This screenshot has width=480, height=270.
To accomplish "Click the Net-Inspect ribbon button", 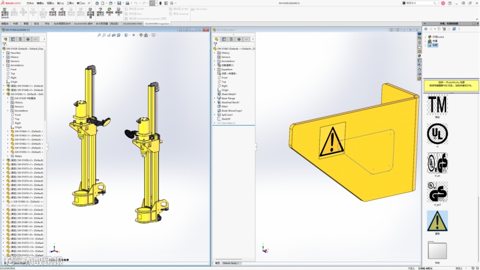I will 199,9.
